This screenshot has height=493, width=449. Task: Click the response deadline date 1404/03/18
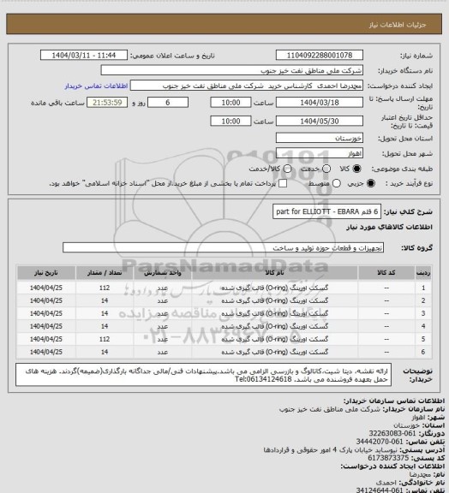click(x=320, y=103)
